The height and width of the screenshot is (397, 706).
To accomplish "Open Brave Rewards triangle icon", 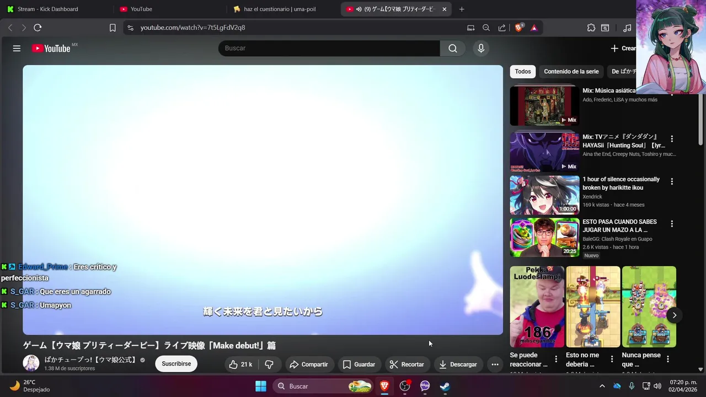I will (534, 28).
